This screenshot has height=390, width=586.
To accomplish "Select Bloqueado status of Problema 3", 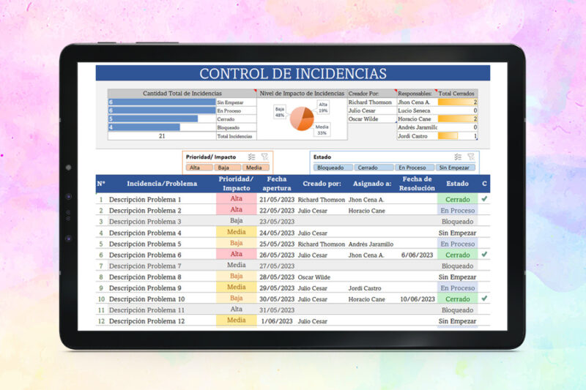I will pos(457,221).
